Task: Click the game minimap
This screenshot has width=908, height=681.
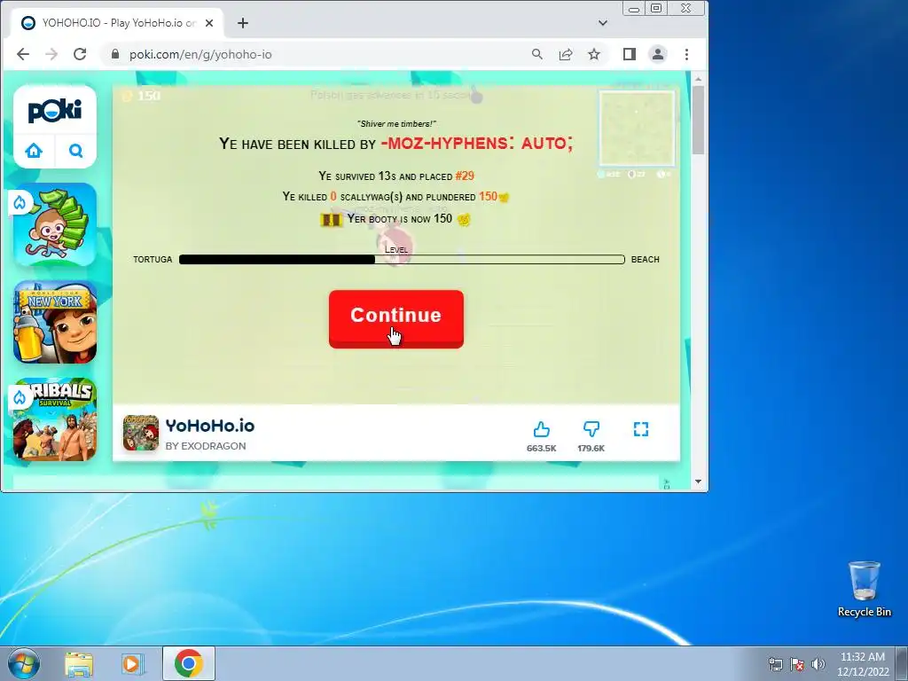Action: click(637, 128)
